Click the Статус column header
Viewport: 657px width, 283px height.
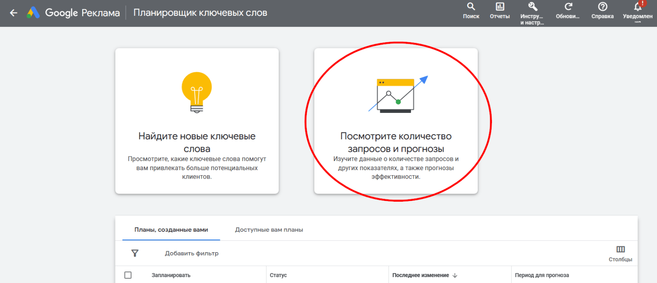point(278,275)
